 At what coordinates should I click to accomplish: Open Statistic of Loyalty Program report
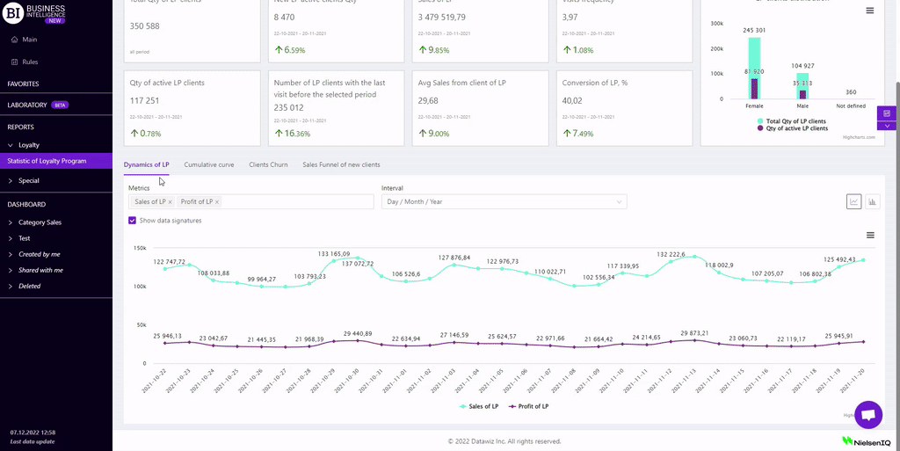pyautogui.click(x=47, y=161)
